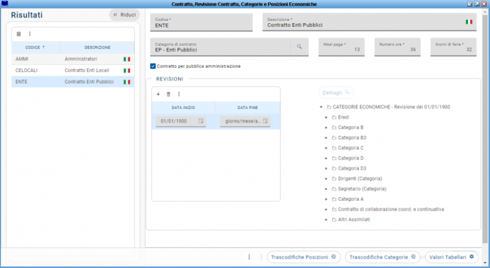The image size is (490, 268).
Task: Select the AMMI row
Action: click(x=73, y=59)
